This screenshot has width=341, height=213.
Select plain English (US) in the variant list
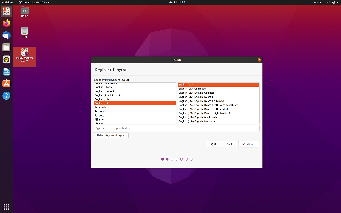(x=219, y=85)
